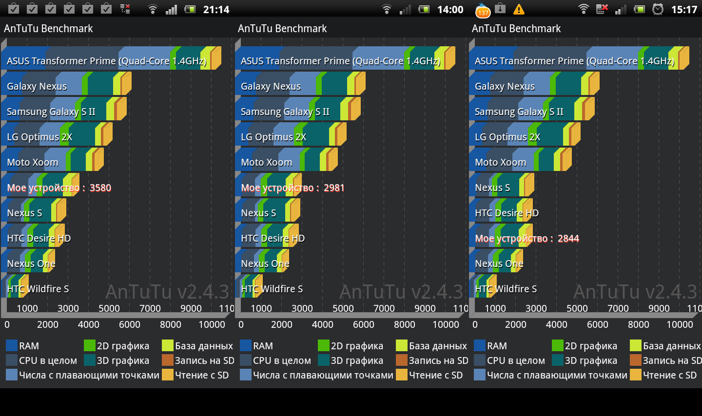Viewport: 702px width, 416px height.
Task: Select the ASUS Transformer Prime bar in the 2844-score chart
Action: [579, 58]
